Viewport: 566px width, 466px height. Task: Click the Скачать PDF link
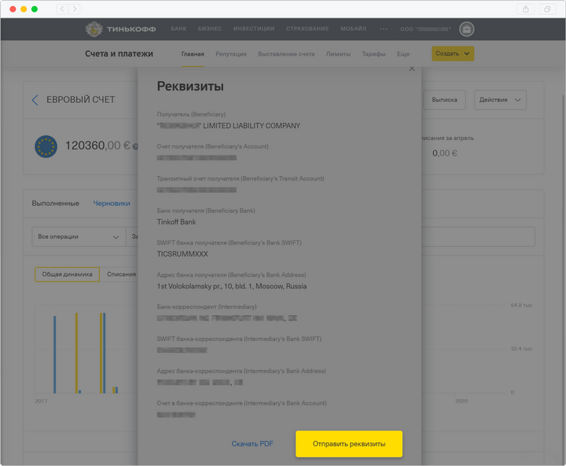pos(252,444)
